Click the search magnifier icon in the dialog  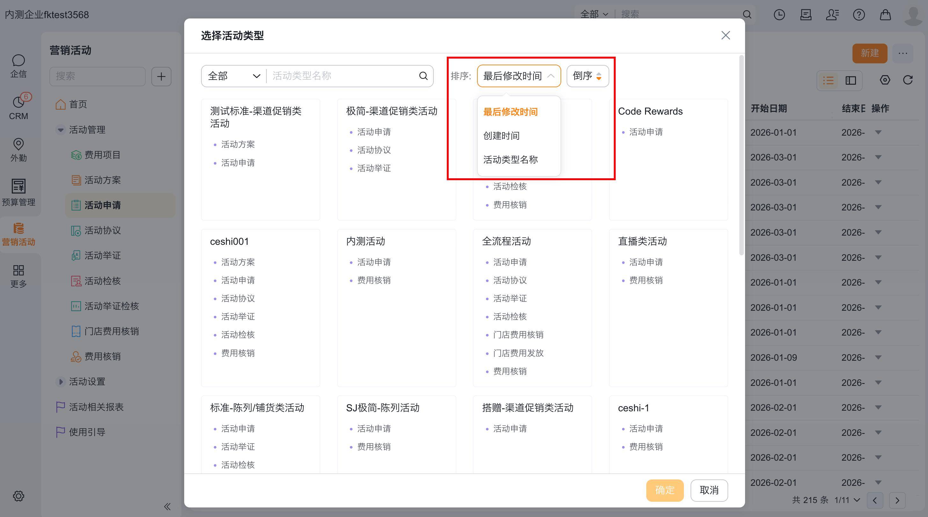click(x=423, y=76)
